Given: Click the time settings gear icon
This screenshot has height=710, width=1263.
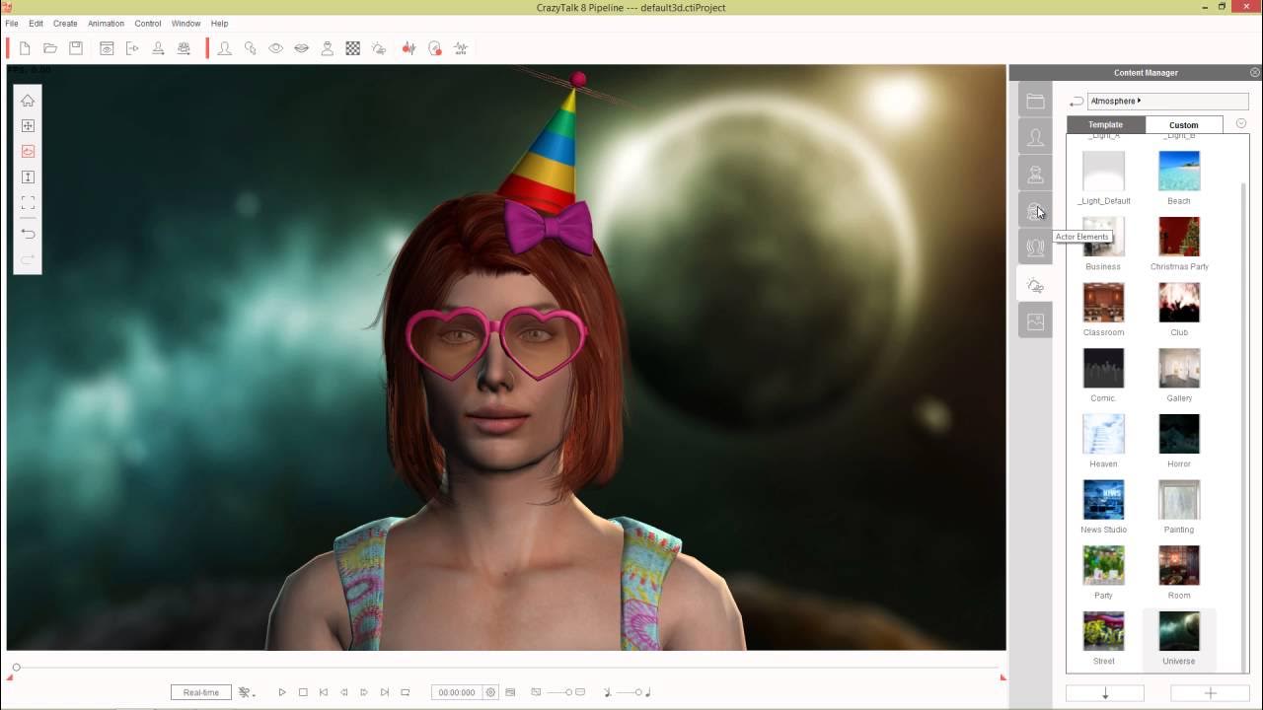Looking at the screenshot, I should (x=490, y=692).
